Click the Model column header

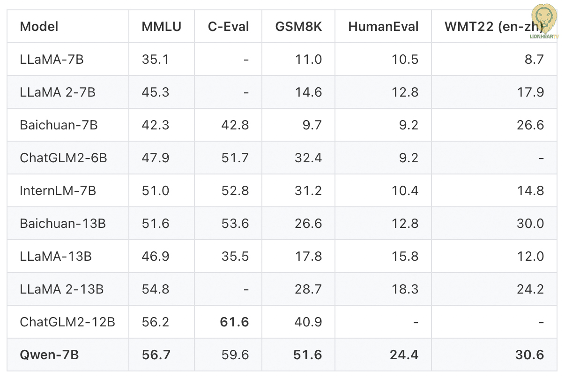click(39, 26)
